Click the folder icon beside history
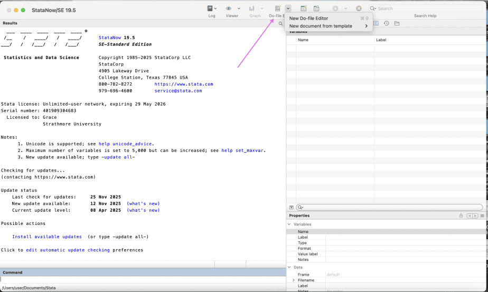488x292 pixels. [397, 24]
